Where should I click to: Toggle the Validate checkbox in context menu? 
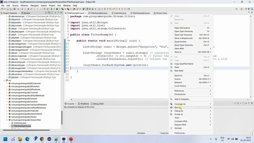171,128
